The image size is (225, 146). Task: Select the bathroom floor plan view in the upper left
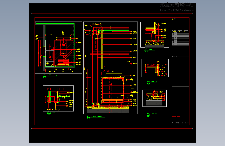click(58, 48)
